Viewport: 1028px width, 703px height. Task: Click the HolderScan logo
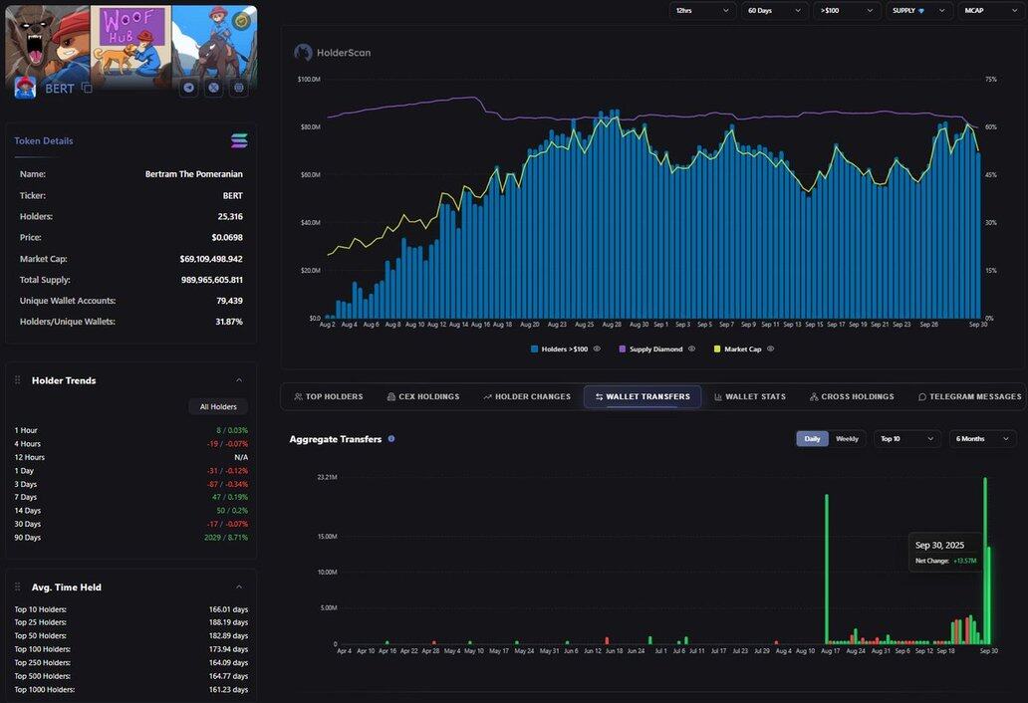(x=303, y=52)
